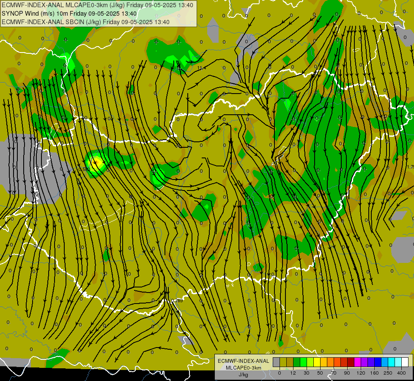Pick the cyan swatch right of 250
Viewport: 414px width, 381px height.
(391, 362)
